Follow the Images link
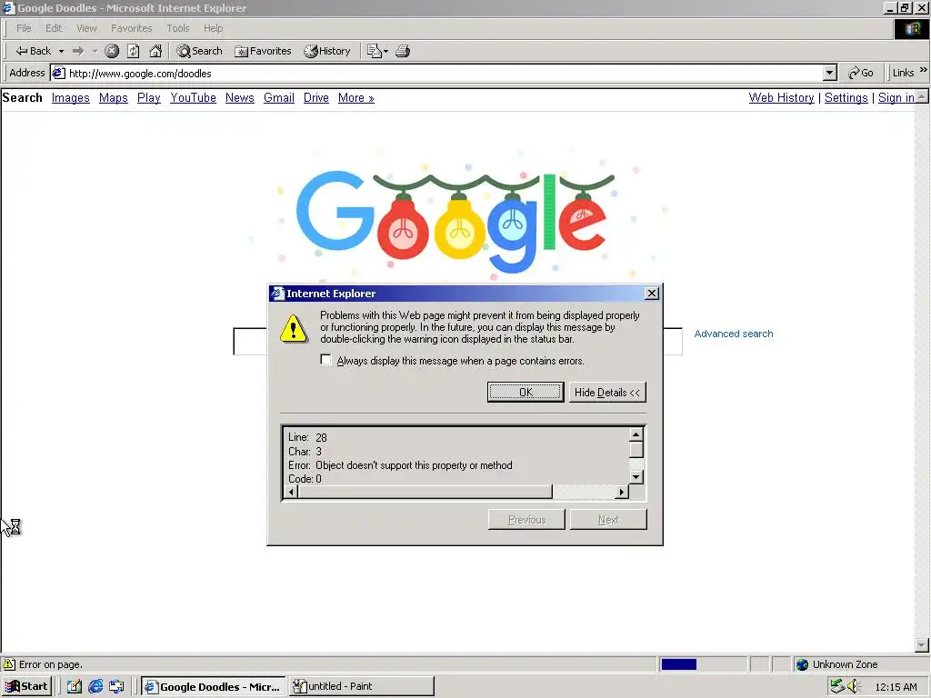This screenshot has width=931, height=698. click(x=71, y=98)
